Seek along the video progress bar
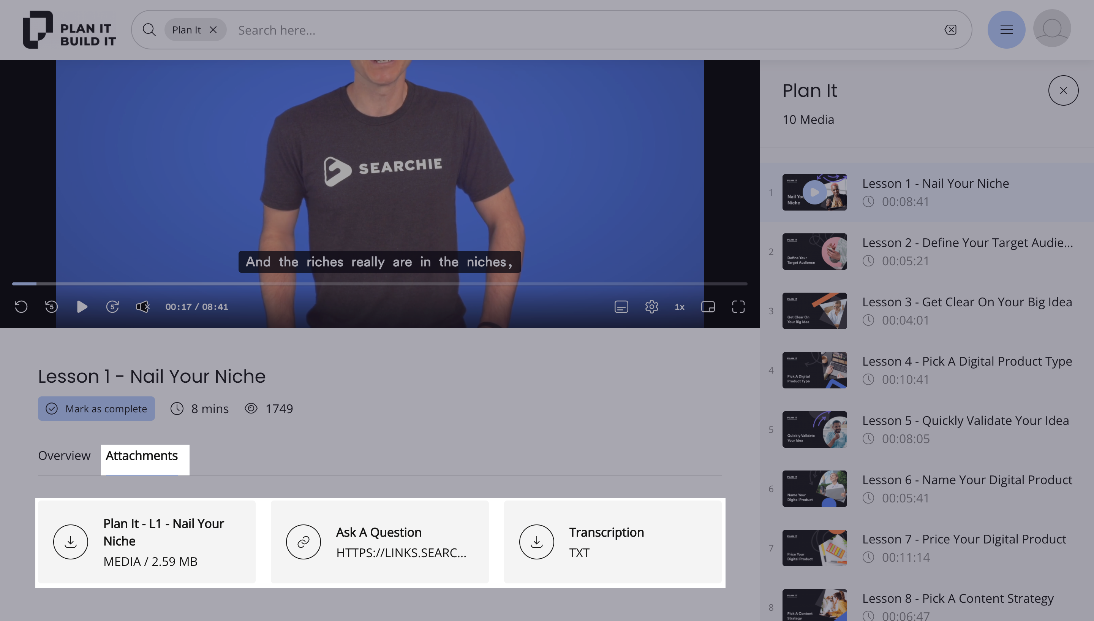The height and width of the screenshot is (621, 1094). tap(380, 284)
